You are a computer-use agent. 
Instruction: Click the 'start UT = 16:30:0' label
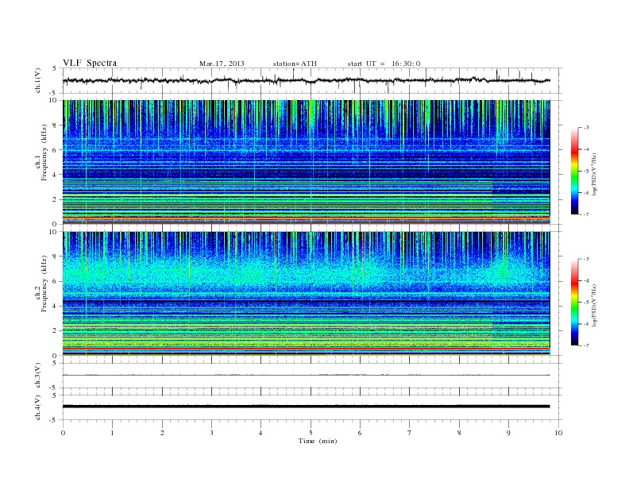(x=384, y=64)
